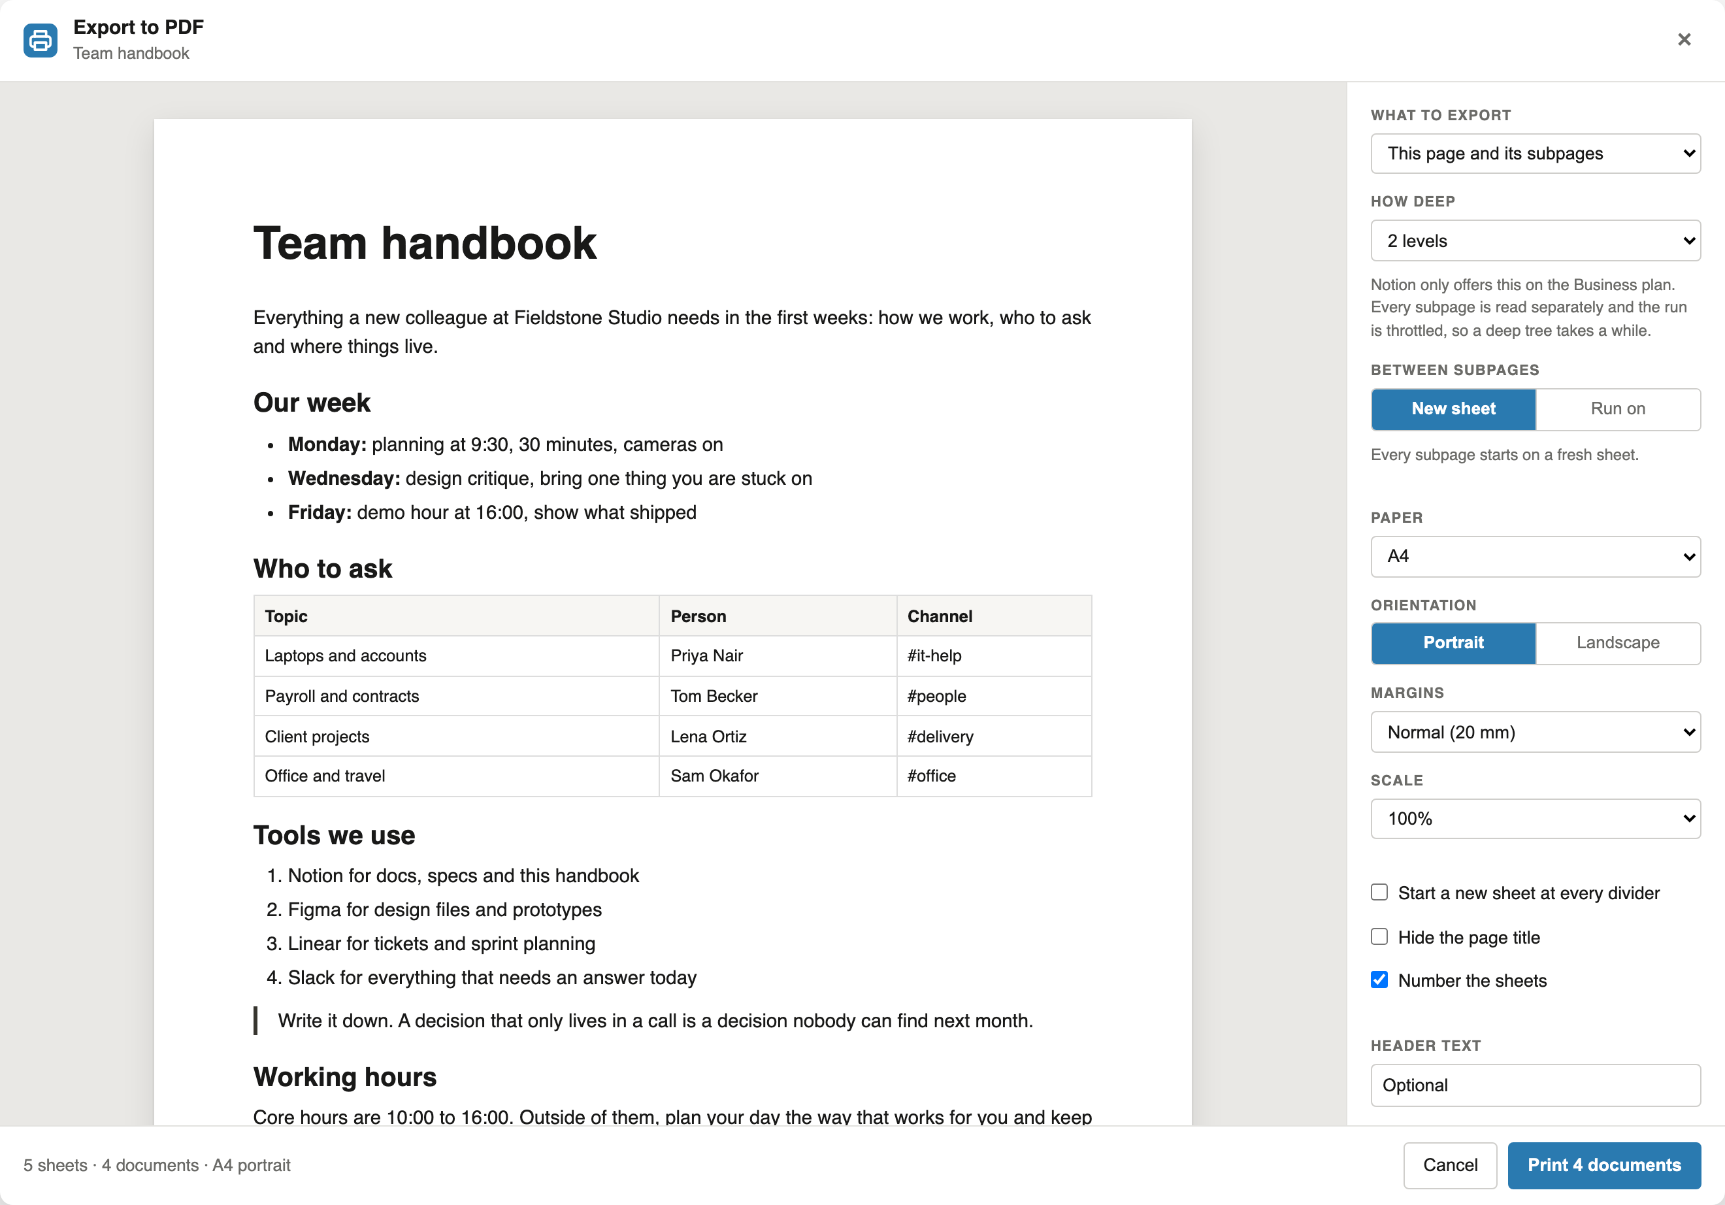Click the #office channel cell

coord(994,776)
